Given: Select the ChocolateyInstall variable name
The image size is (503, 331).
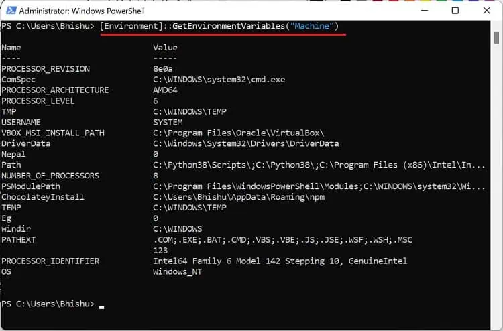Looking at the screenshot, I should point(43,197).
